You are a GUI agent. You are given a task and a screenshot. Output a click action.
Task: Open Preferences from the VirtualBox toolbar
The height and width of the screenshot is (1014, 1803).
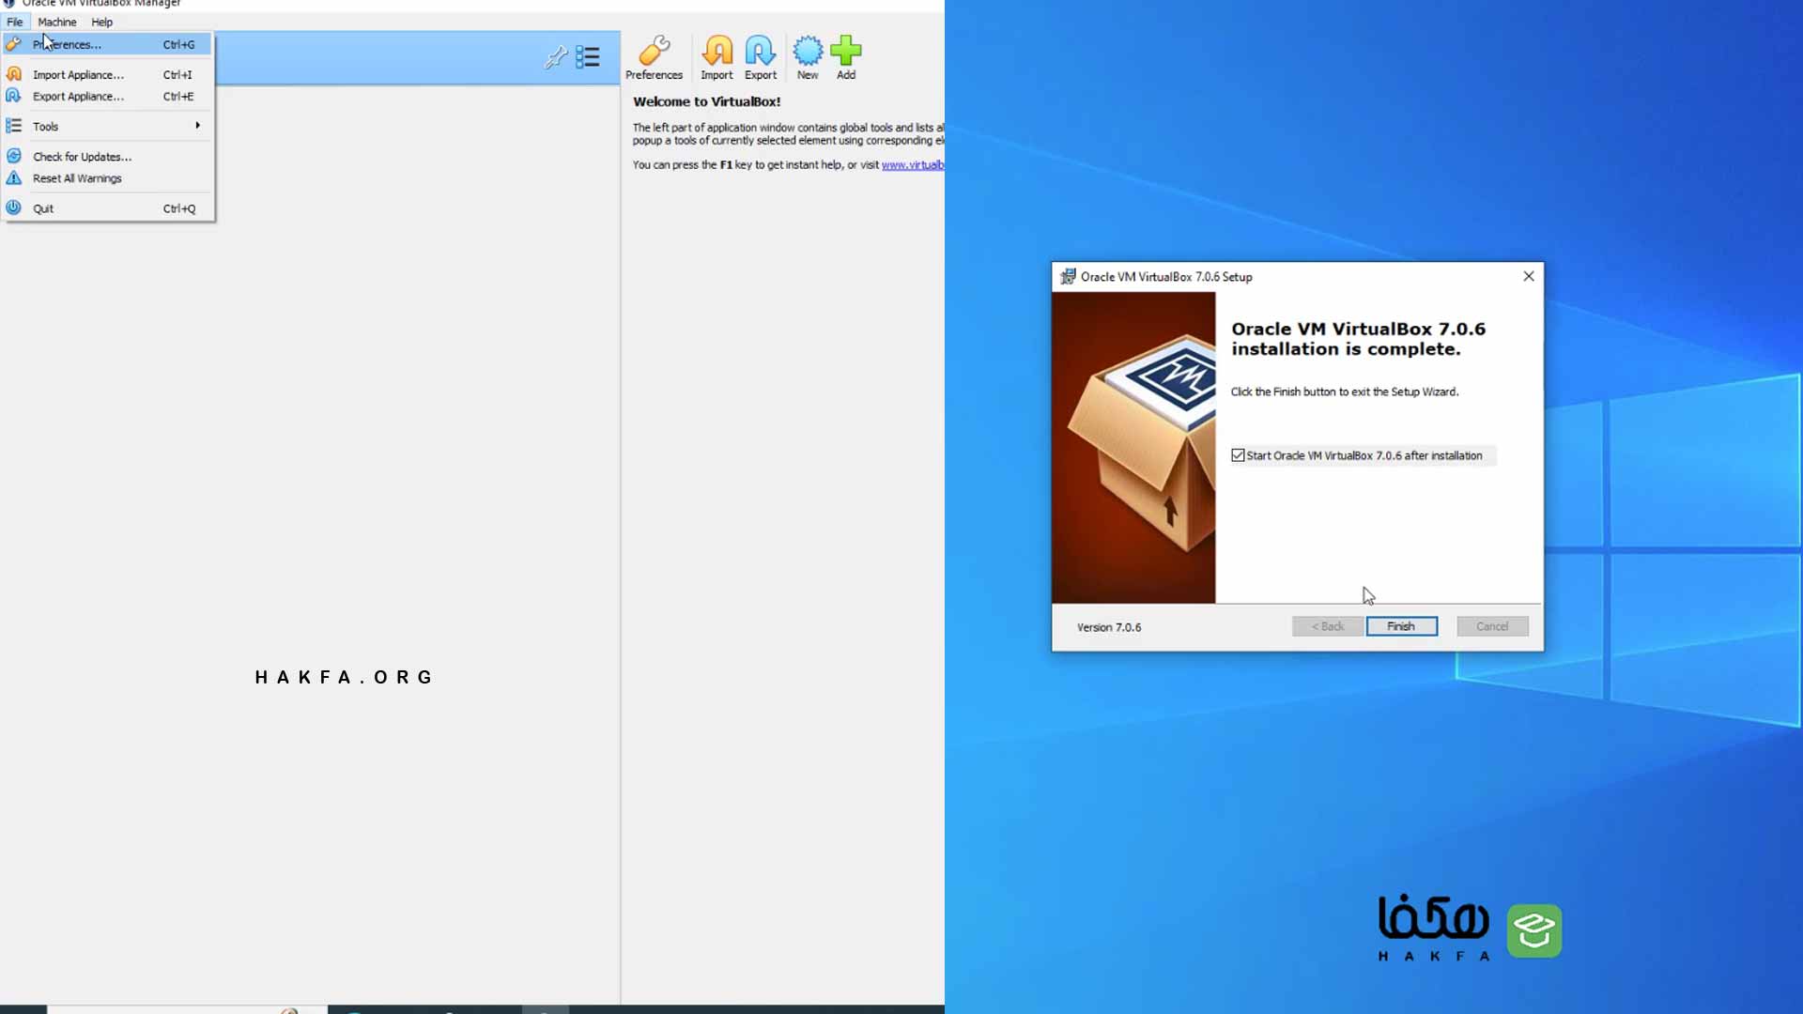(x=654, y=58)
